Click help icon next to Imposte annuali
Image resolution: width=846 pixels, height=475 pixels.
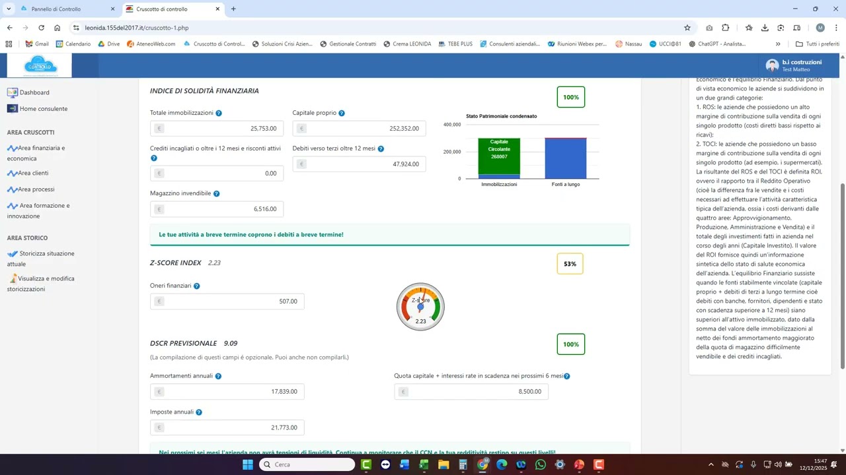pos(199,412)
